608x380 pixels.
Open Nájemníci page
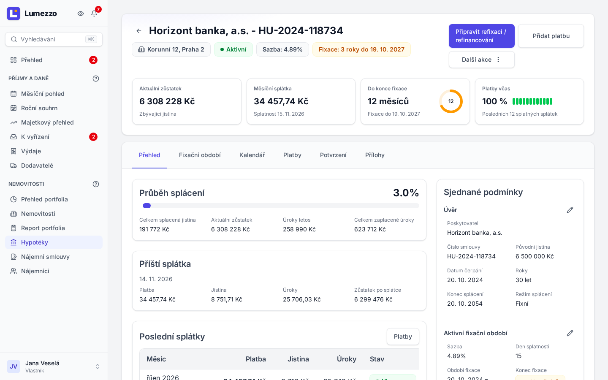(x=54, y=271)
